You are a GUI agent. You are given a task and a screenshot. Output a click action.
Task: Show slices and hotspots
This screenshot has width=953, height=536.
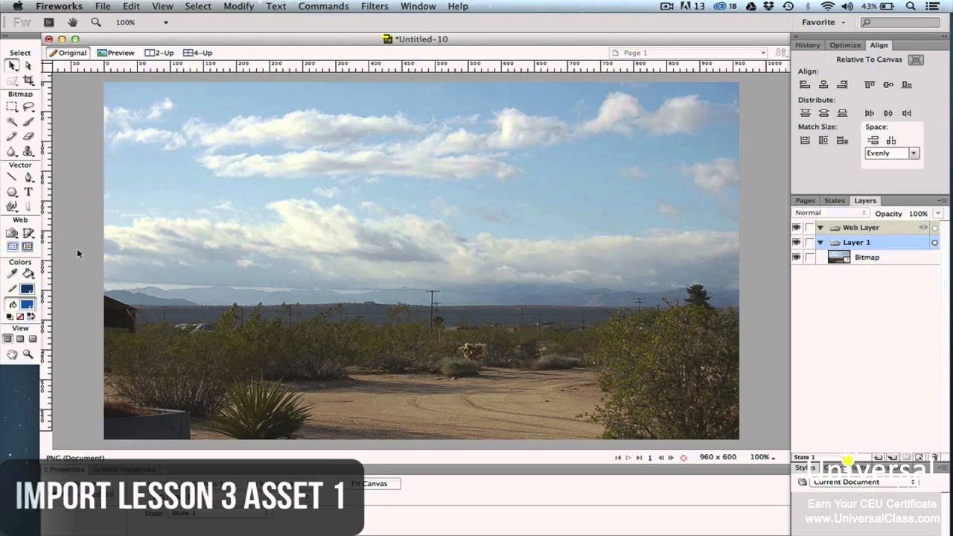click(28, 246)
